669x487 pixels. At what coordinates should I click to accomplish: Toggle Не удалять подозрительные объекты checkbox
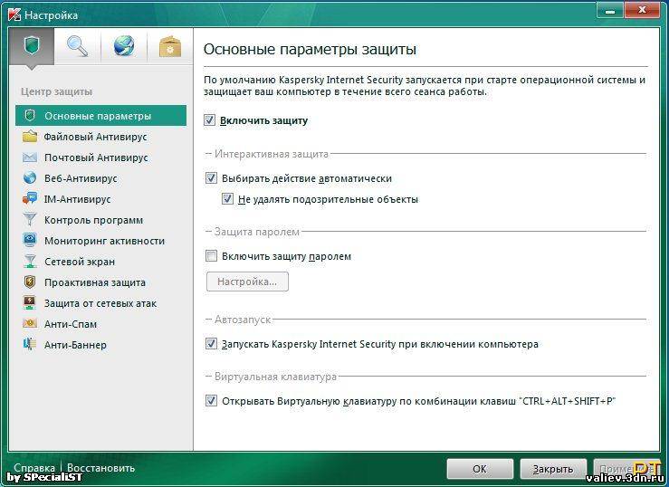click(x=227, y=199)
